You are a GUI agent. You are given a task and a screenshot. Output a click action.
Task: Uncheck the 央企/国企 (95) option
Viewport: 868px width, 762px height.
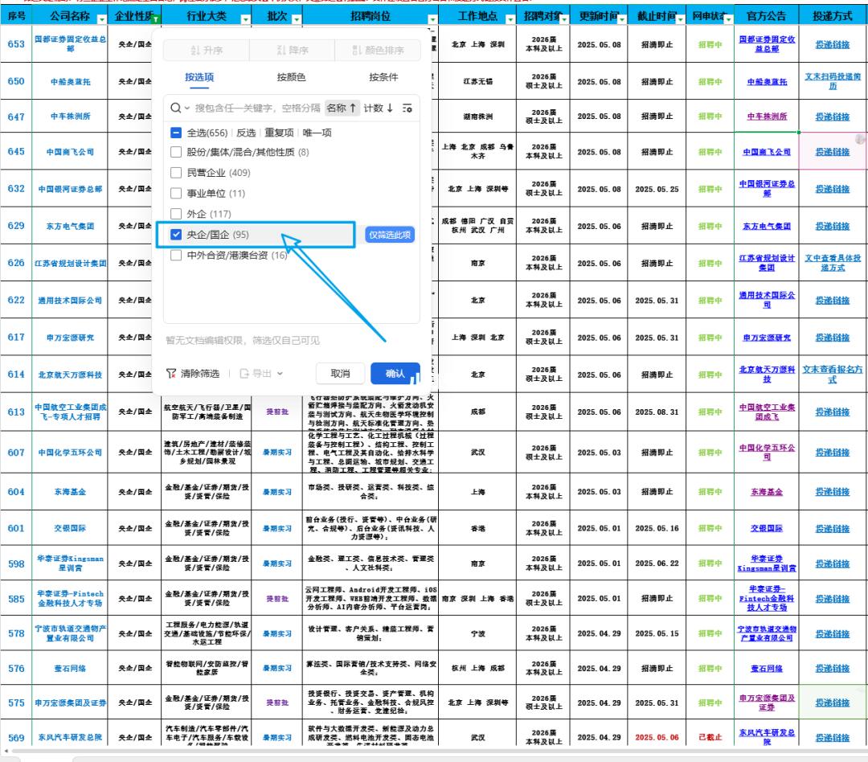tap(176, 234)
